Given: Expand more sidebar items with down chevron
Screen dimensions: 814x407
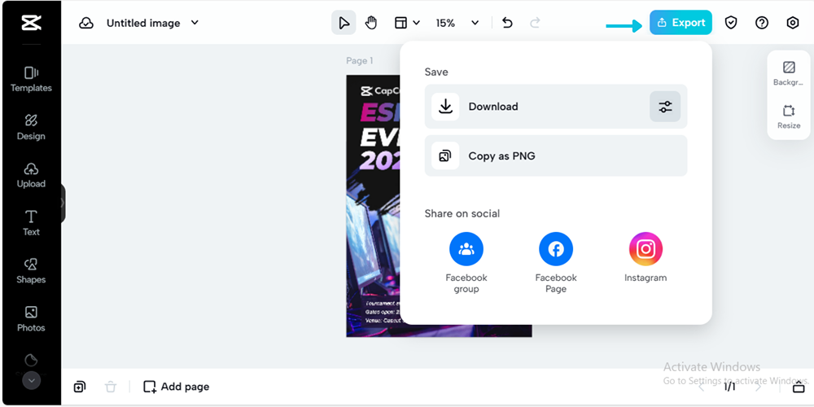Looking at the screenshot, I should coord(31,380).
